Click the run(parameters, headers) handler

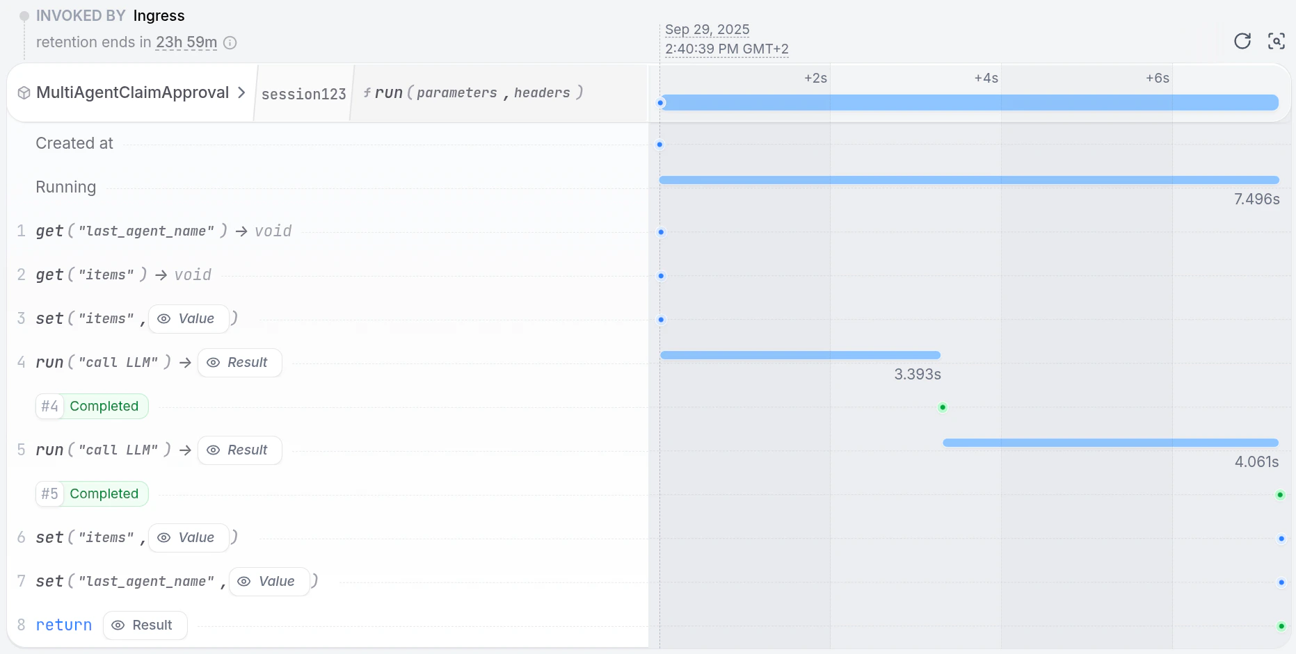[x=472, y=92]
